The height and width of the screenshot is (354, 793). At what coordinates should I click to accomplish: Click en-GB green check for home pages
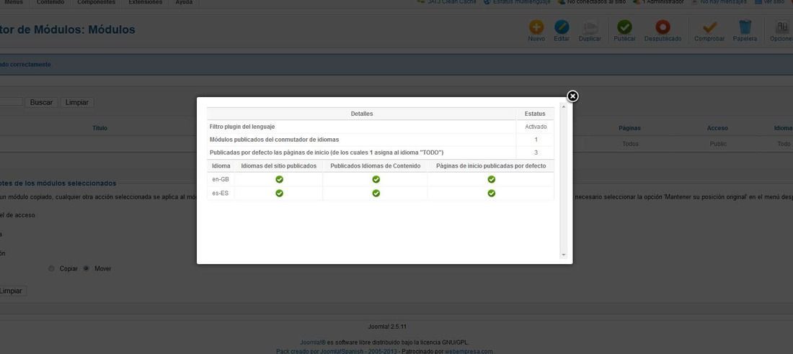pos(491,179)
